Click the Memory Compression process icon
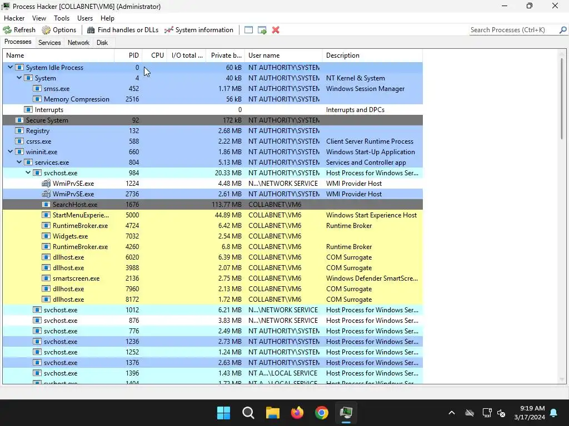Image resolution: width=569 pixels, height=426 pixels. point(37,99)
